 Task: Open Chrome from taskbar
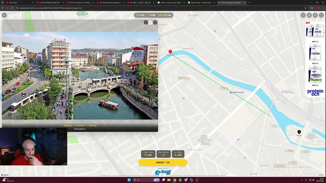174,180
